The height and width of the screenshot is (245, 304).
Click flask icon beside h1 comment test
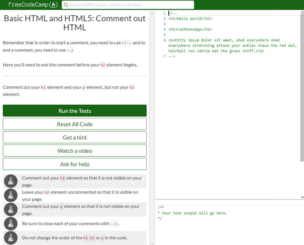11,181
